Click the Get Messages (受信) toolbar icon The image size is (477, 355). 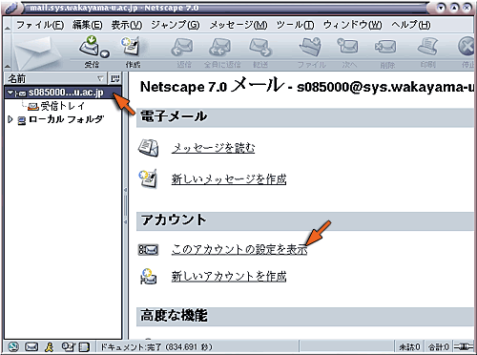[91, 47]
